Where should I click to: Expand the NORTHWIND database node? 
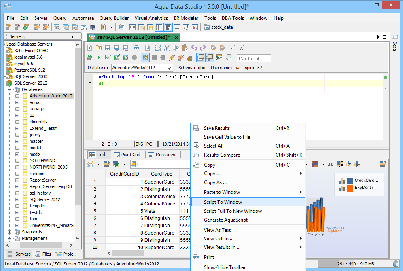pos(17,161)
